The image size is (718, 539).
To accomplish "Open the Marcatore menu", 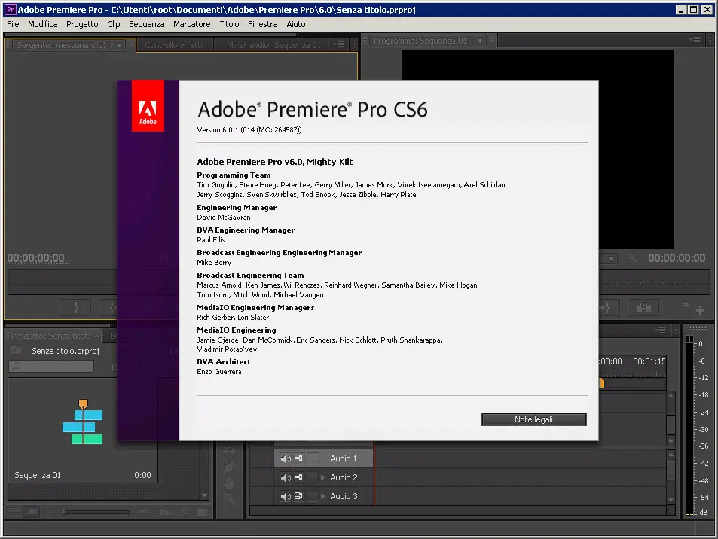I will [x=192, y=24].
